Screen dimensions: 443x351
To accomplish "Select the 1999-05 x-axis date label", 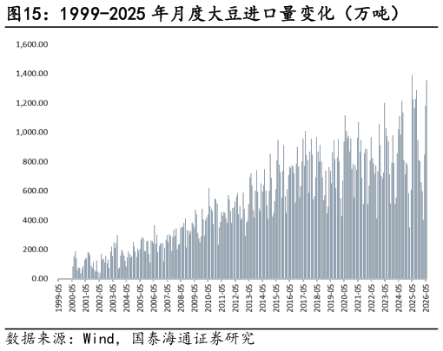I will coord(59,298).
